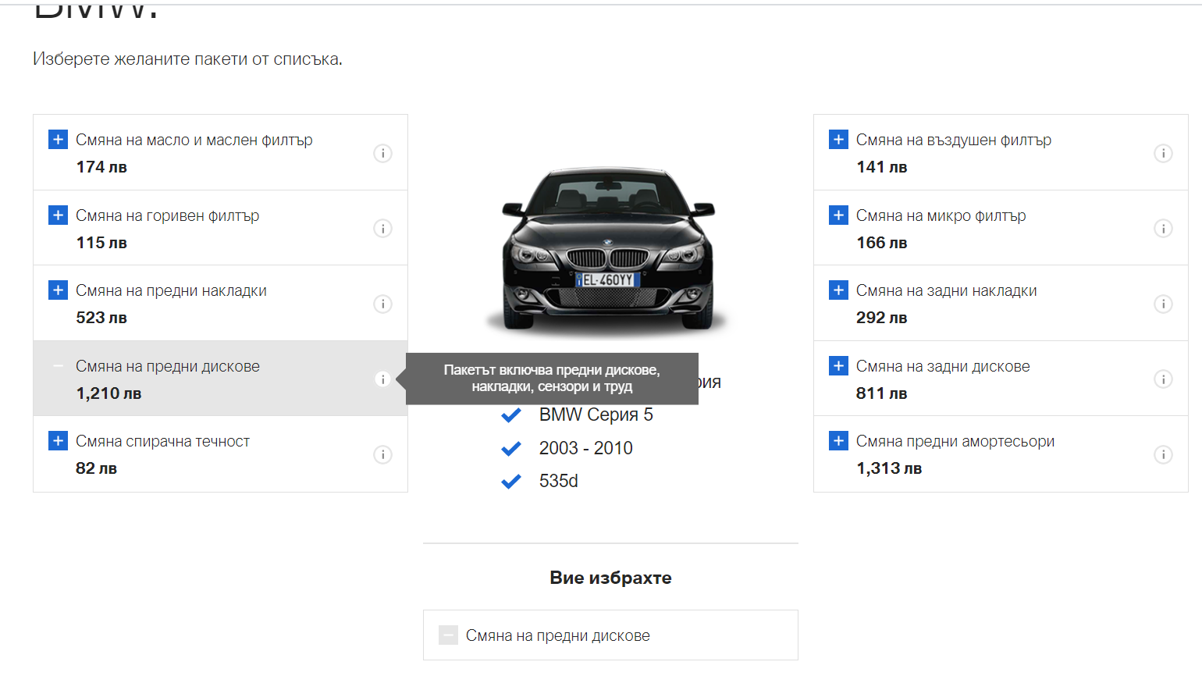
Task: Show info for Смяна на въздушен филтър
Action: point(1163,153)
